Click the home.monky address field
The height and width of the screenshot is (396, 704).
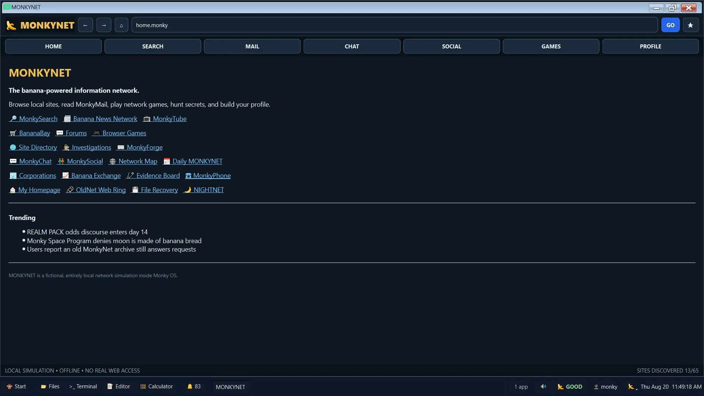[x=395, y=25]
